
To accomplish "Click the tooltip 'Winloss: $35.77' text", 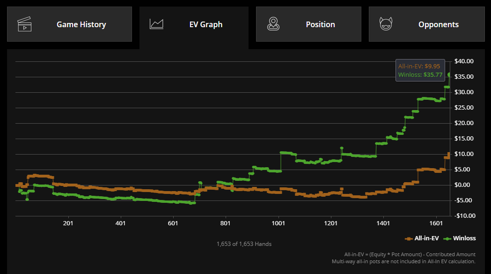I will [x=420, y=74].
